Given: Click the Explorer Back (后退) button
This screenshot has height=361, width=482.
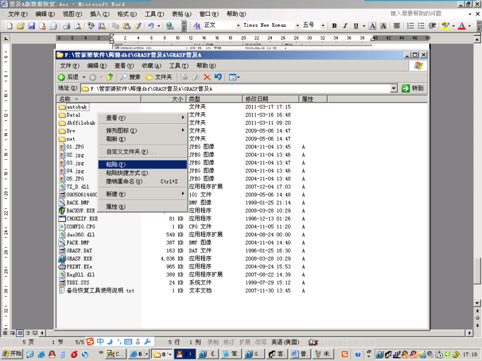Looking at the screenshot, I should 69,77.
